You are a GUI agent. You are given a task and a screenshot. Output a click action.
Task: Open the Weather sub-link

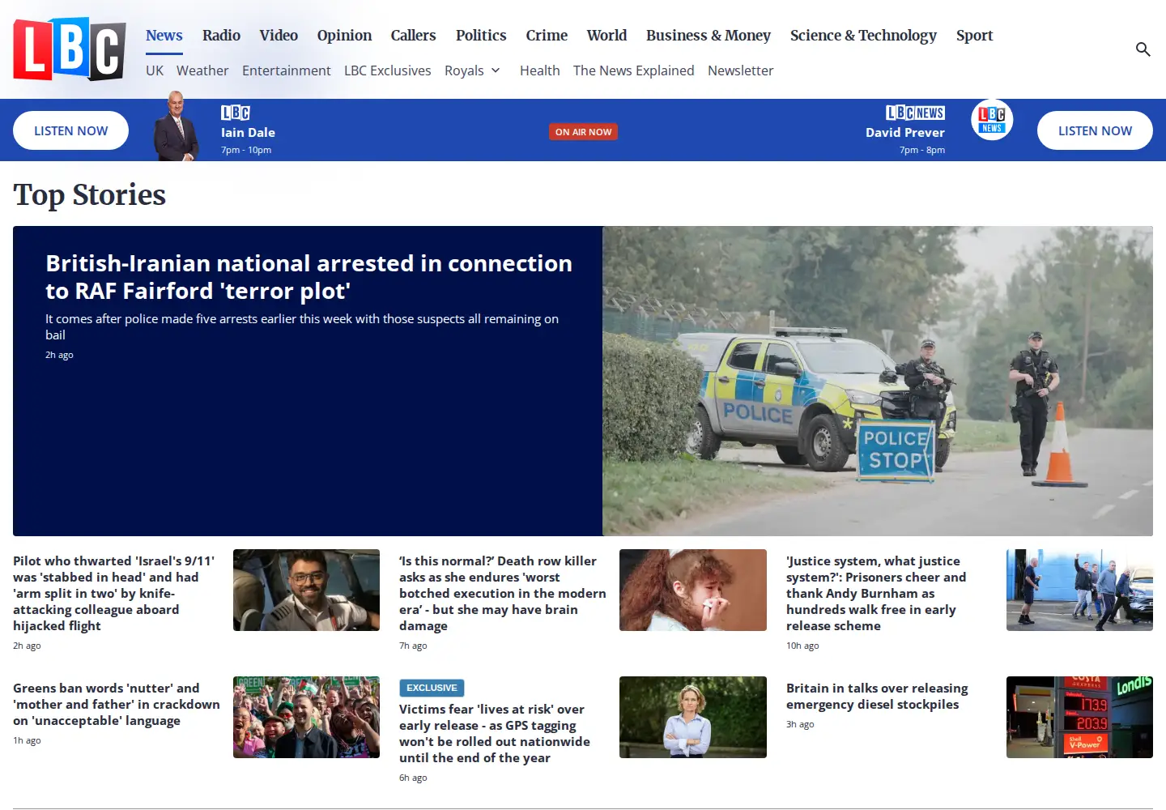click(202, 70)
